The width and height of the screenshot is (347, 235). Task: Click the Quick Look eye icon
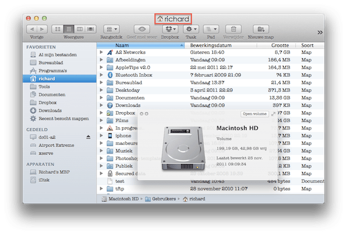coord(142,29)
